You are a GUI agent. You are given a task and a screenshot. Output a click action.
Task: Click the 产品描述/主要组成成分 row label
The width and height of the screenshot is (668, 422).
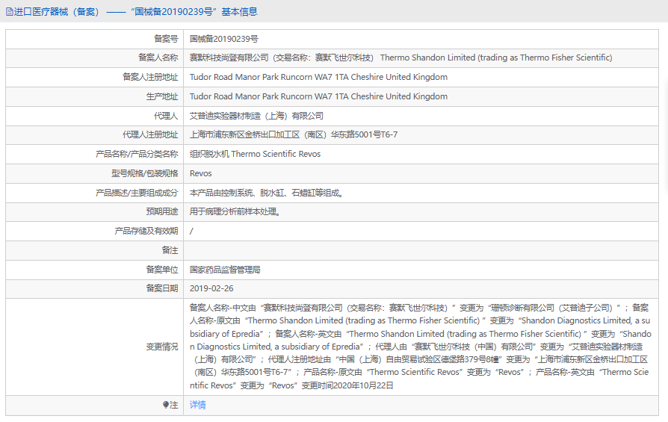pos(137,193)
